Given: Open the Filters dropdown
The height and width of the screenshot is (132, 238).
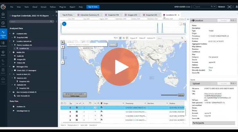Looking at the screenshot, I should click(x=142, y=38).
